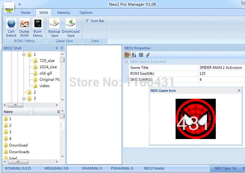Select folder 1 in the file list
245x173 pixels.
pyautogui.click(x=10, y=119)
